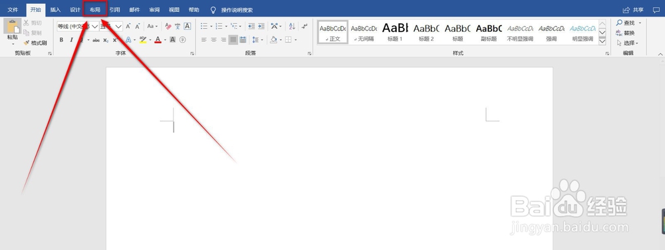This screenshot has width=665, height=250.
Task: Open the phonetic guide (文) tool
Action: pyautogui.click(x=178, y=27)
